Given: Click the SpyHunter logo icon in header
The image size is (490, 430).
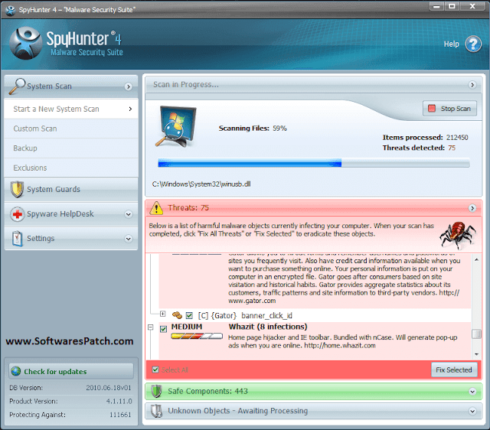Looking at the screenshot, I should (x=25, y=43).
